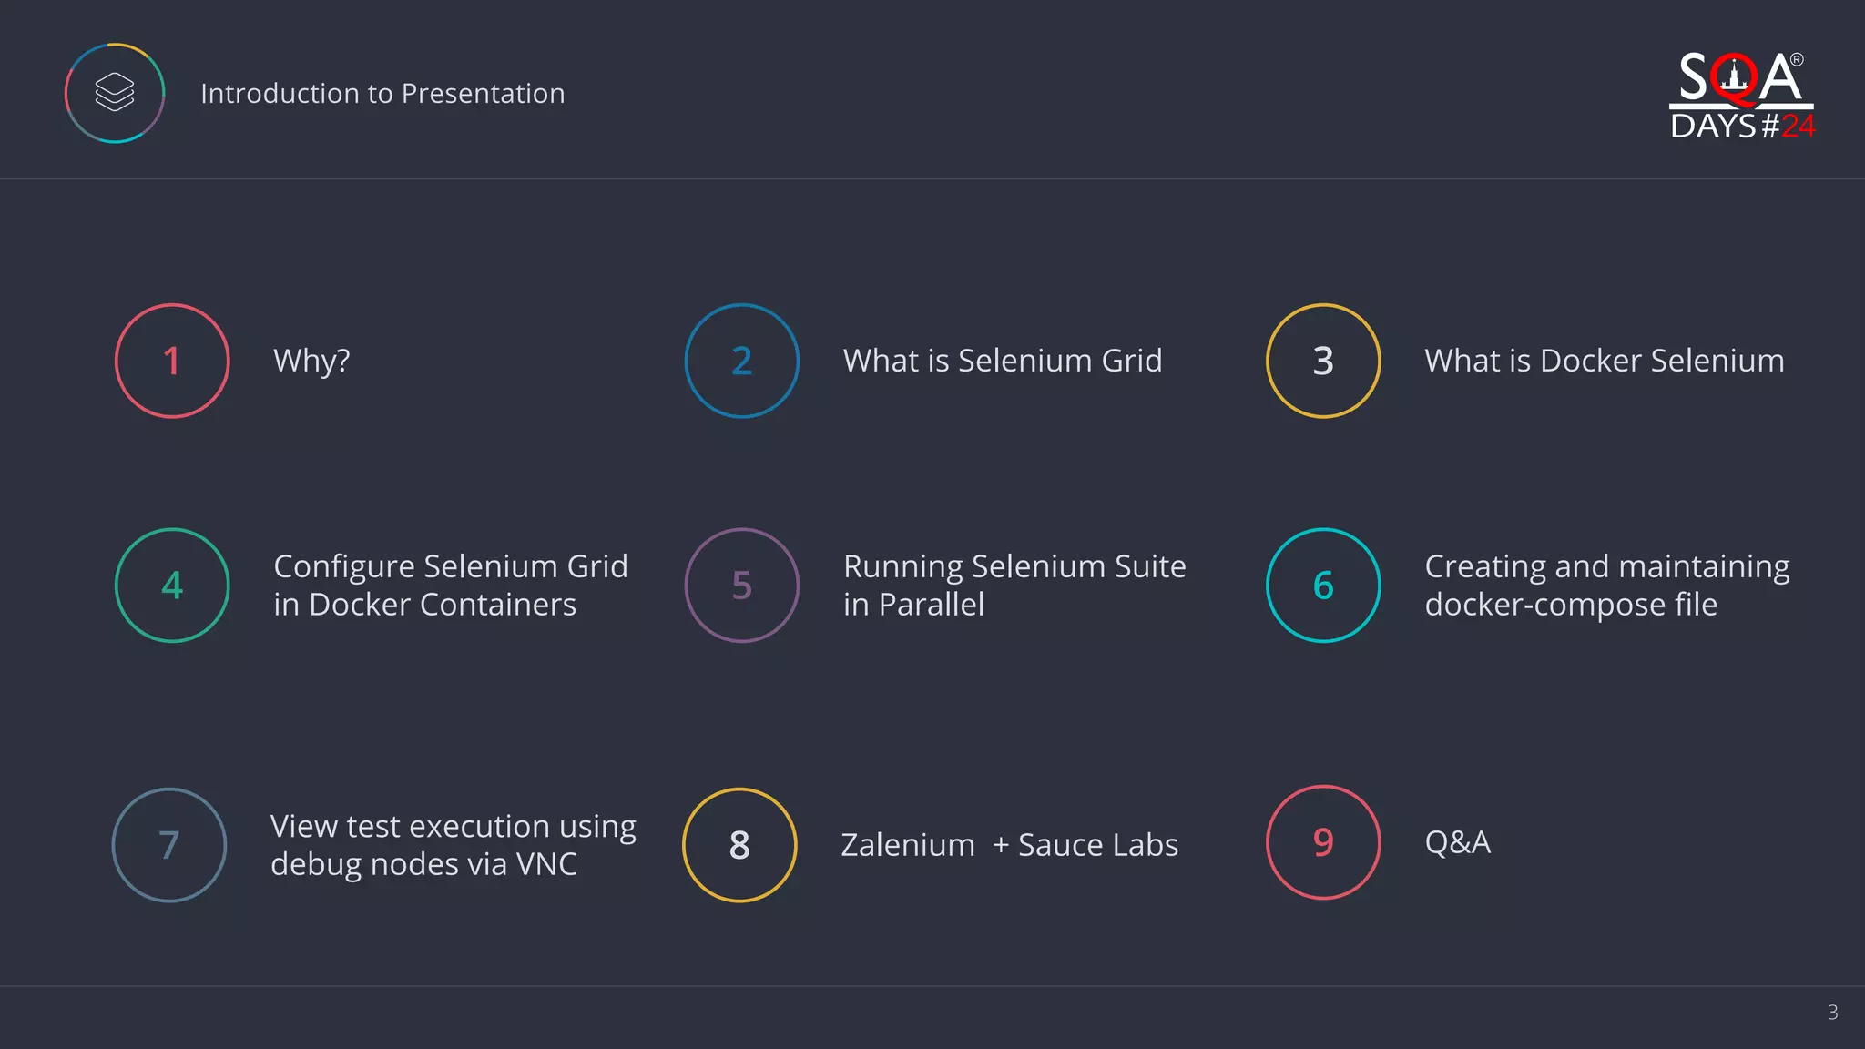The width and height of the screenshot is (1865, 1049).
Task: Select the teal circle numbered 6
Action: [x=1323, y=586]
